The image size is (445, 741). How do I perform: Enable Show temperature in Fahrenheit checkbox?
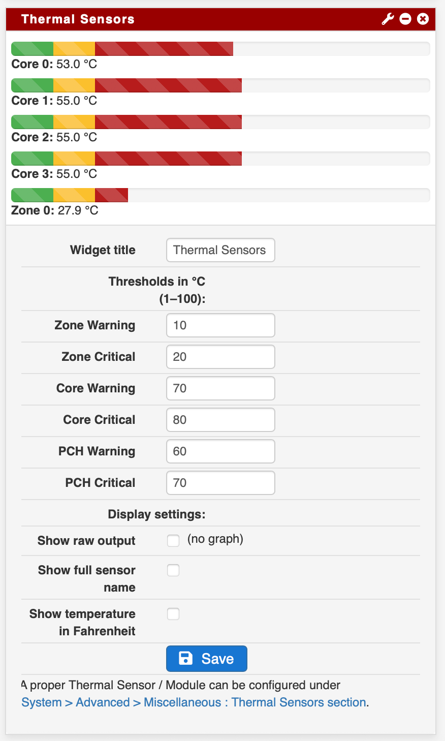click(x=173, y=614)
